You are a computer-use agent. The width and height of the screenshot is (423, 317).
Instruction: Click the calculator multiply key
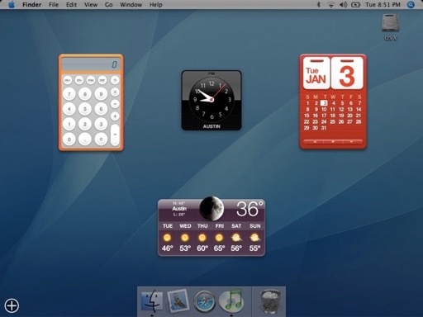(x=115, y=92)
